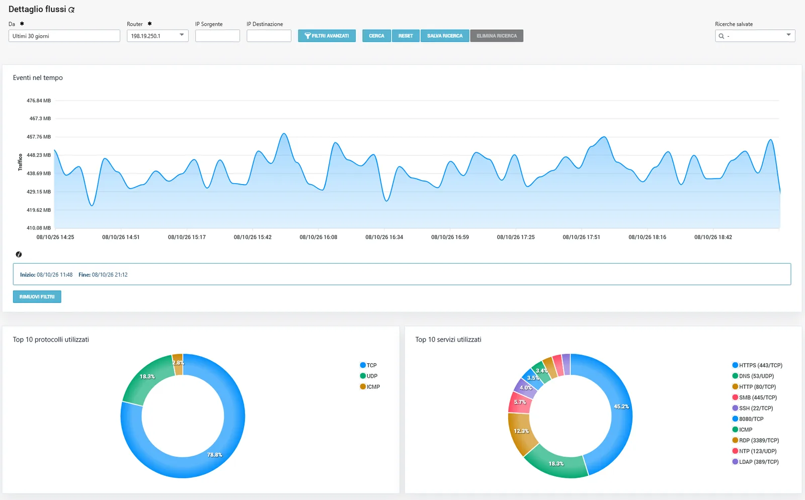Toggle UDP legend entry in protocols chart
Image resolution: width=805 pixels, height=500 pixels.
[x=369, y=376]
